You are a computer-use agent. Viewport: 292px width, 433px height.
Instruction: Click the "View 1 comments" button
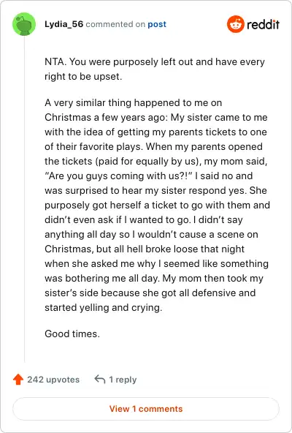146,409
